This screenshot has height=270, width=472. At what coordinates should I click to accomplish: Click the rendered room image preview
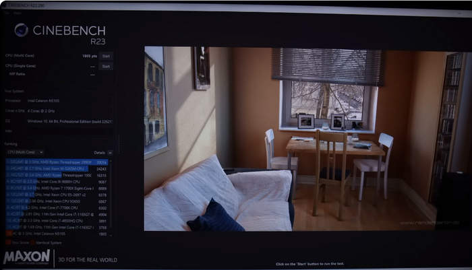(x=307, y=139)
